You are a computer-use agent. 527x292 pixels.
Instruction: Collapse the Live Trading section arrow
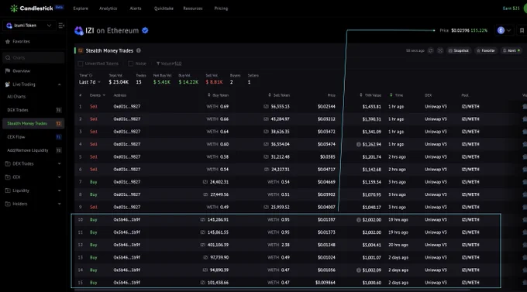[60, 84]
